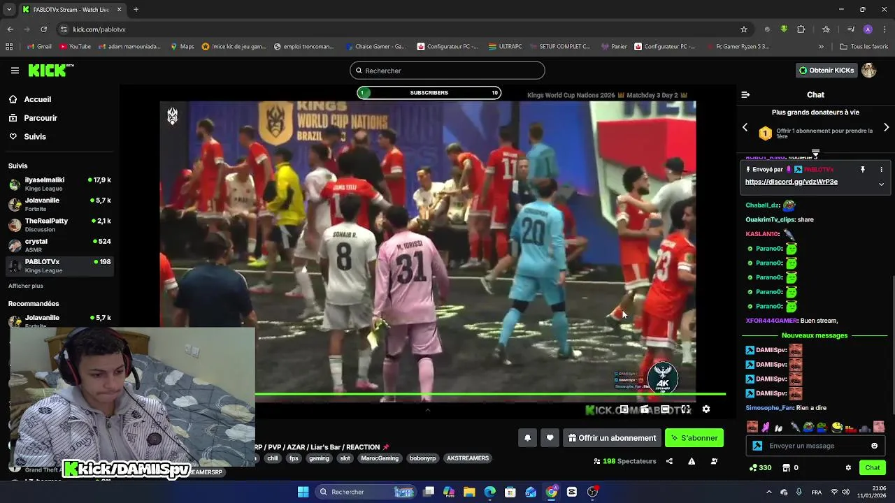Open the Gmail bookmark

point(39,47)
